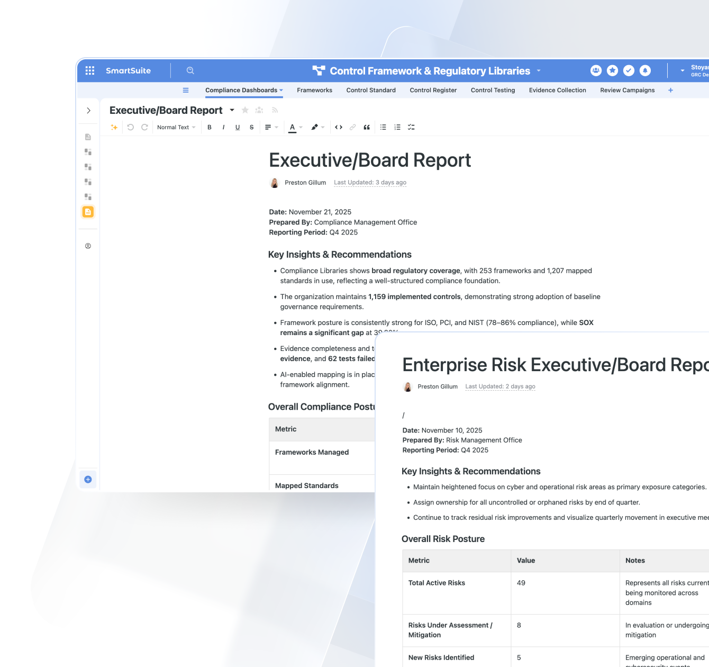Select the Total Active Risks cell

(x=457, y=593)
